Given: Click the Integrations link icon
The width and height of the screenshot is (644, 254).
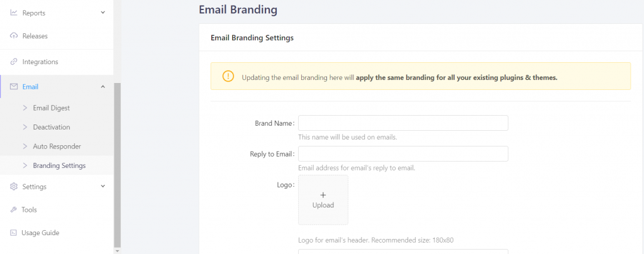Looking at the screenshot, I should click(x=14, y=62).
